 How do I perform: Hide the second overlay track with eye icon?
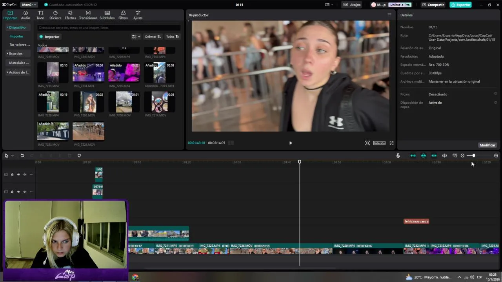coord(18,192)
